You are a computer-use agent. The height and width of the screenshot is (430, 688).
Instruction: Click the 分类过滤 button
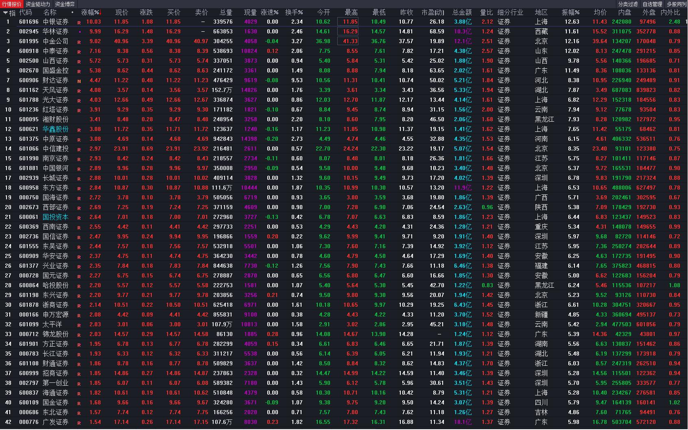[628, 4]
